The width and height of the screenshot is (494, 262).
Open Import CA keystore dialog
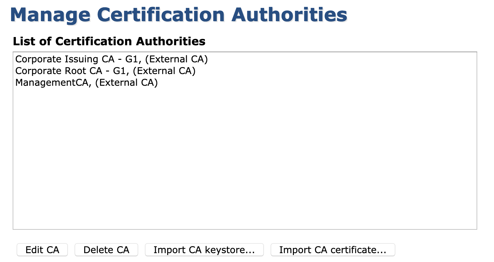[x=204, y=250]
